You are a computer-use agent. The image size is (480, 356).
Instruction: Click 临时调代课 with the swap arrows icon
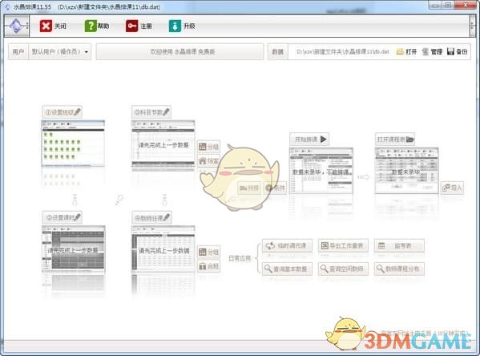[287, 245]
